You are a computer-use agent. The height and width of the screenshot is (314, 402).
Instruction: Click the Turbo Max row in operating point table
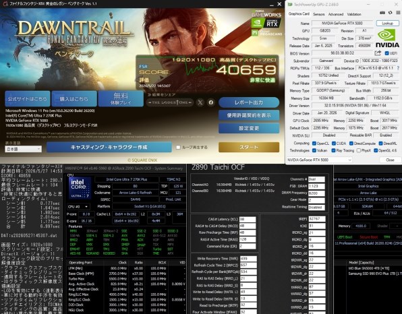[x=127, y=279]
